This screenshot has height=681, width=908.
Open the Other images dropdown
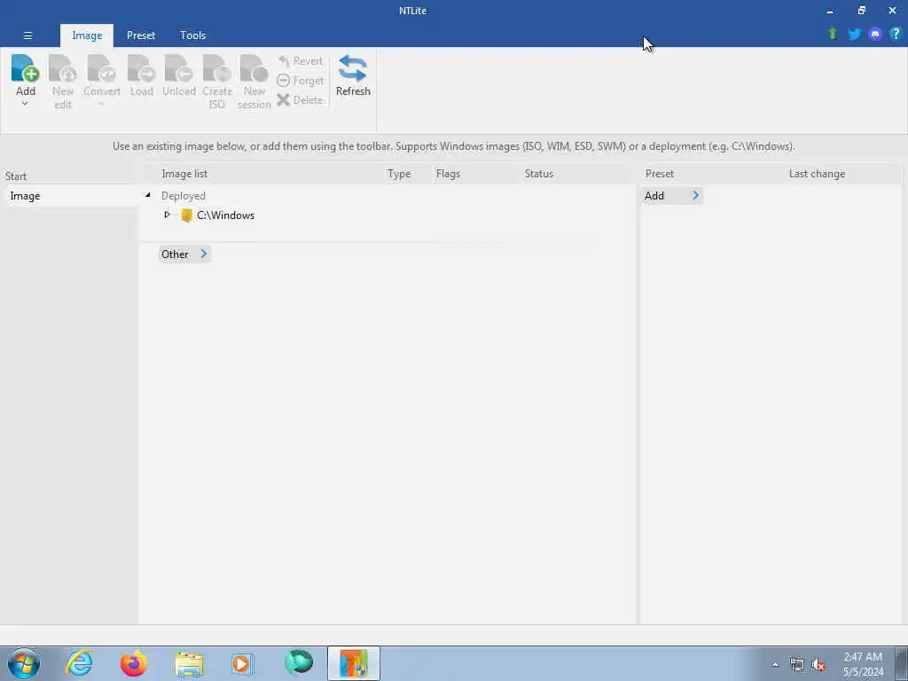[x=184, y=254]
